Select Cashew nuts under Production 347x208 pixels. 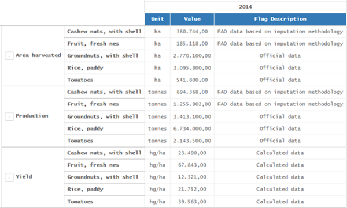(104, 92)
